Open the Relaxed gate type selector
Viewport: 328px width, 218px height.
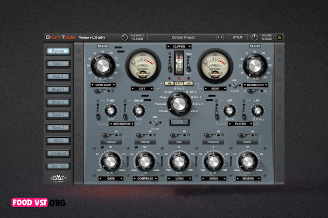(110, 142)
